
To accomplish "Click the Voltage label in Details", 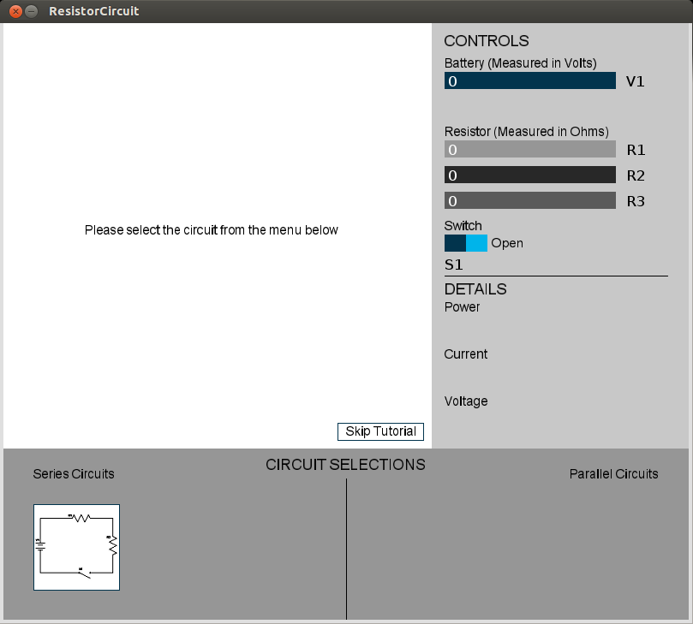I will 466,401.
